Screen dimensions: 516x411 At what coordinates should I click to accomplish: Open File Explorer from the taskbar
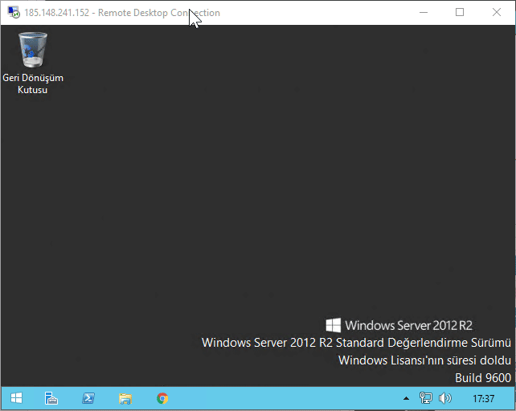[x=125, y=398]
